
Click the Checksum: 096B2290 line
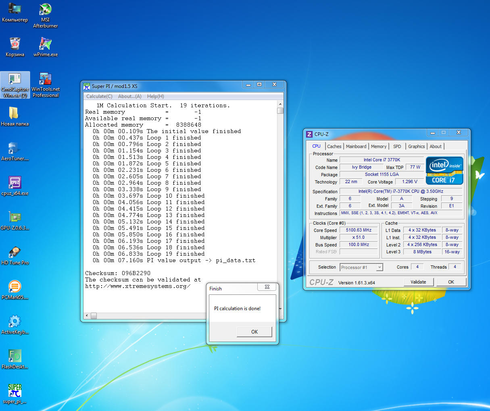tap(118, 273)
